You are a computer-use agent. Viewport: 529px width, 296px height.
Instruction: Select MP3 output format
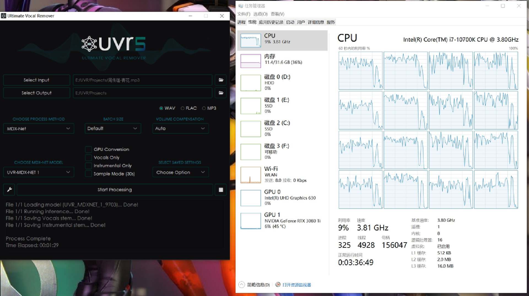point(204,108)
